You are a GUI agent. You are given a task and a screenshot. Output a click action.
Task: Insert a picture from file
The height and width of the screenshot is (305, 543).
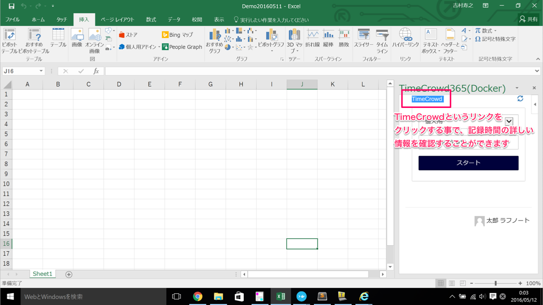(x=77, y=38)
